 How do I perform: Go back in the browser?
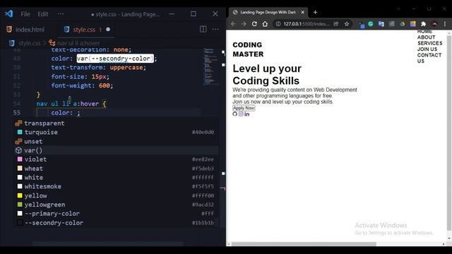click(233, 24)
